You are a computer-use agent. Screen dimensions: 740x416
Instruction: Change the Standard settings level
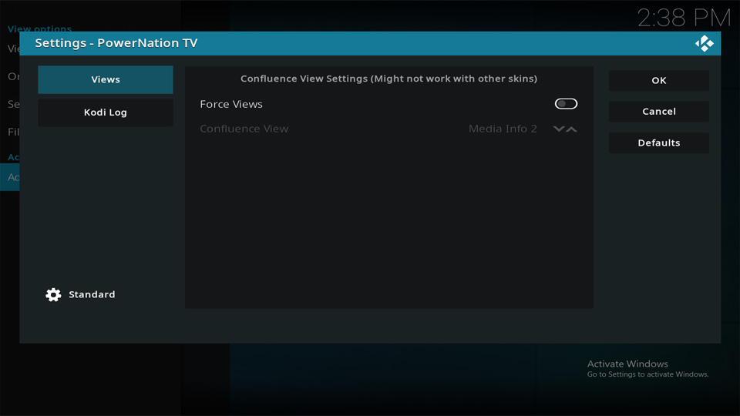(x=80, y=294)
